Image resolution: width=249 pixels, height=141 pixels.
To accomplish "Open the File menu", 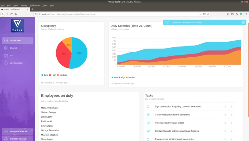I will (3, 5).
